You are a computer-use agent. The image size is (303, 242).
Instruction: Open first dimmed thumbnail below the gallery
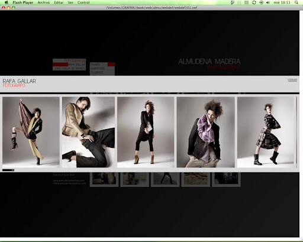click(x=104, y=179)
